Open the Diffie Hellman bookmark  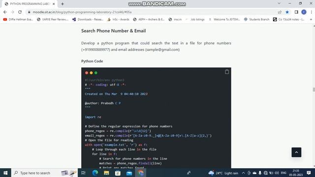(x=18, y=19)
